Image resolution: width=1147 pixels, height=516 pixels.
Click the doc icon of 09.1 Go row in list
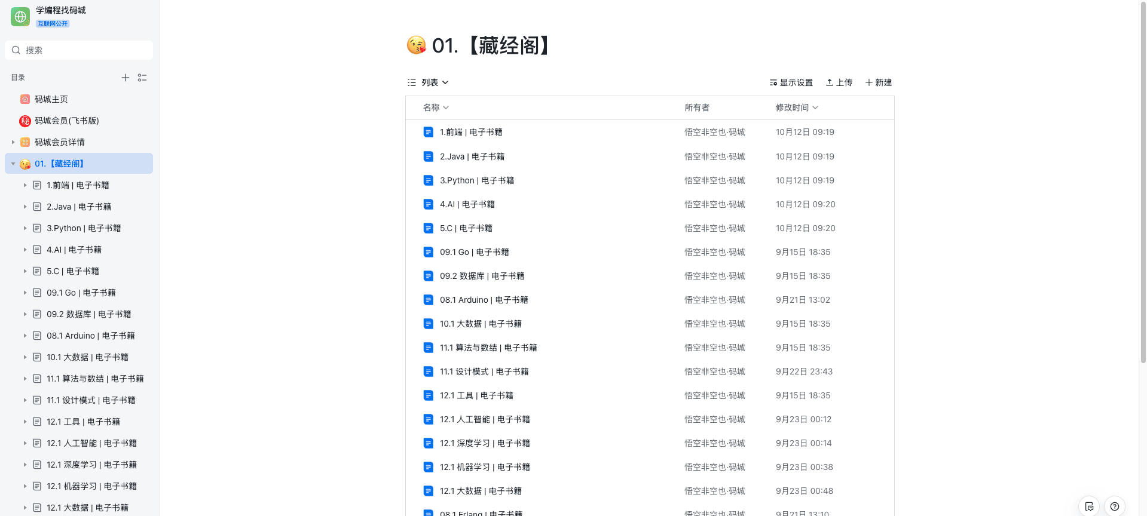[428, 252]
